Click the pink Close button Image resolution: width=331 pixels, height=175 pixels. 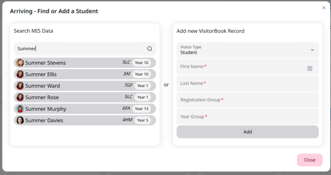click(310, 160)
